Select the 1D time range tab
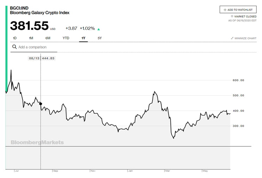Screen dimensions: 262x178 click(15, 38)
